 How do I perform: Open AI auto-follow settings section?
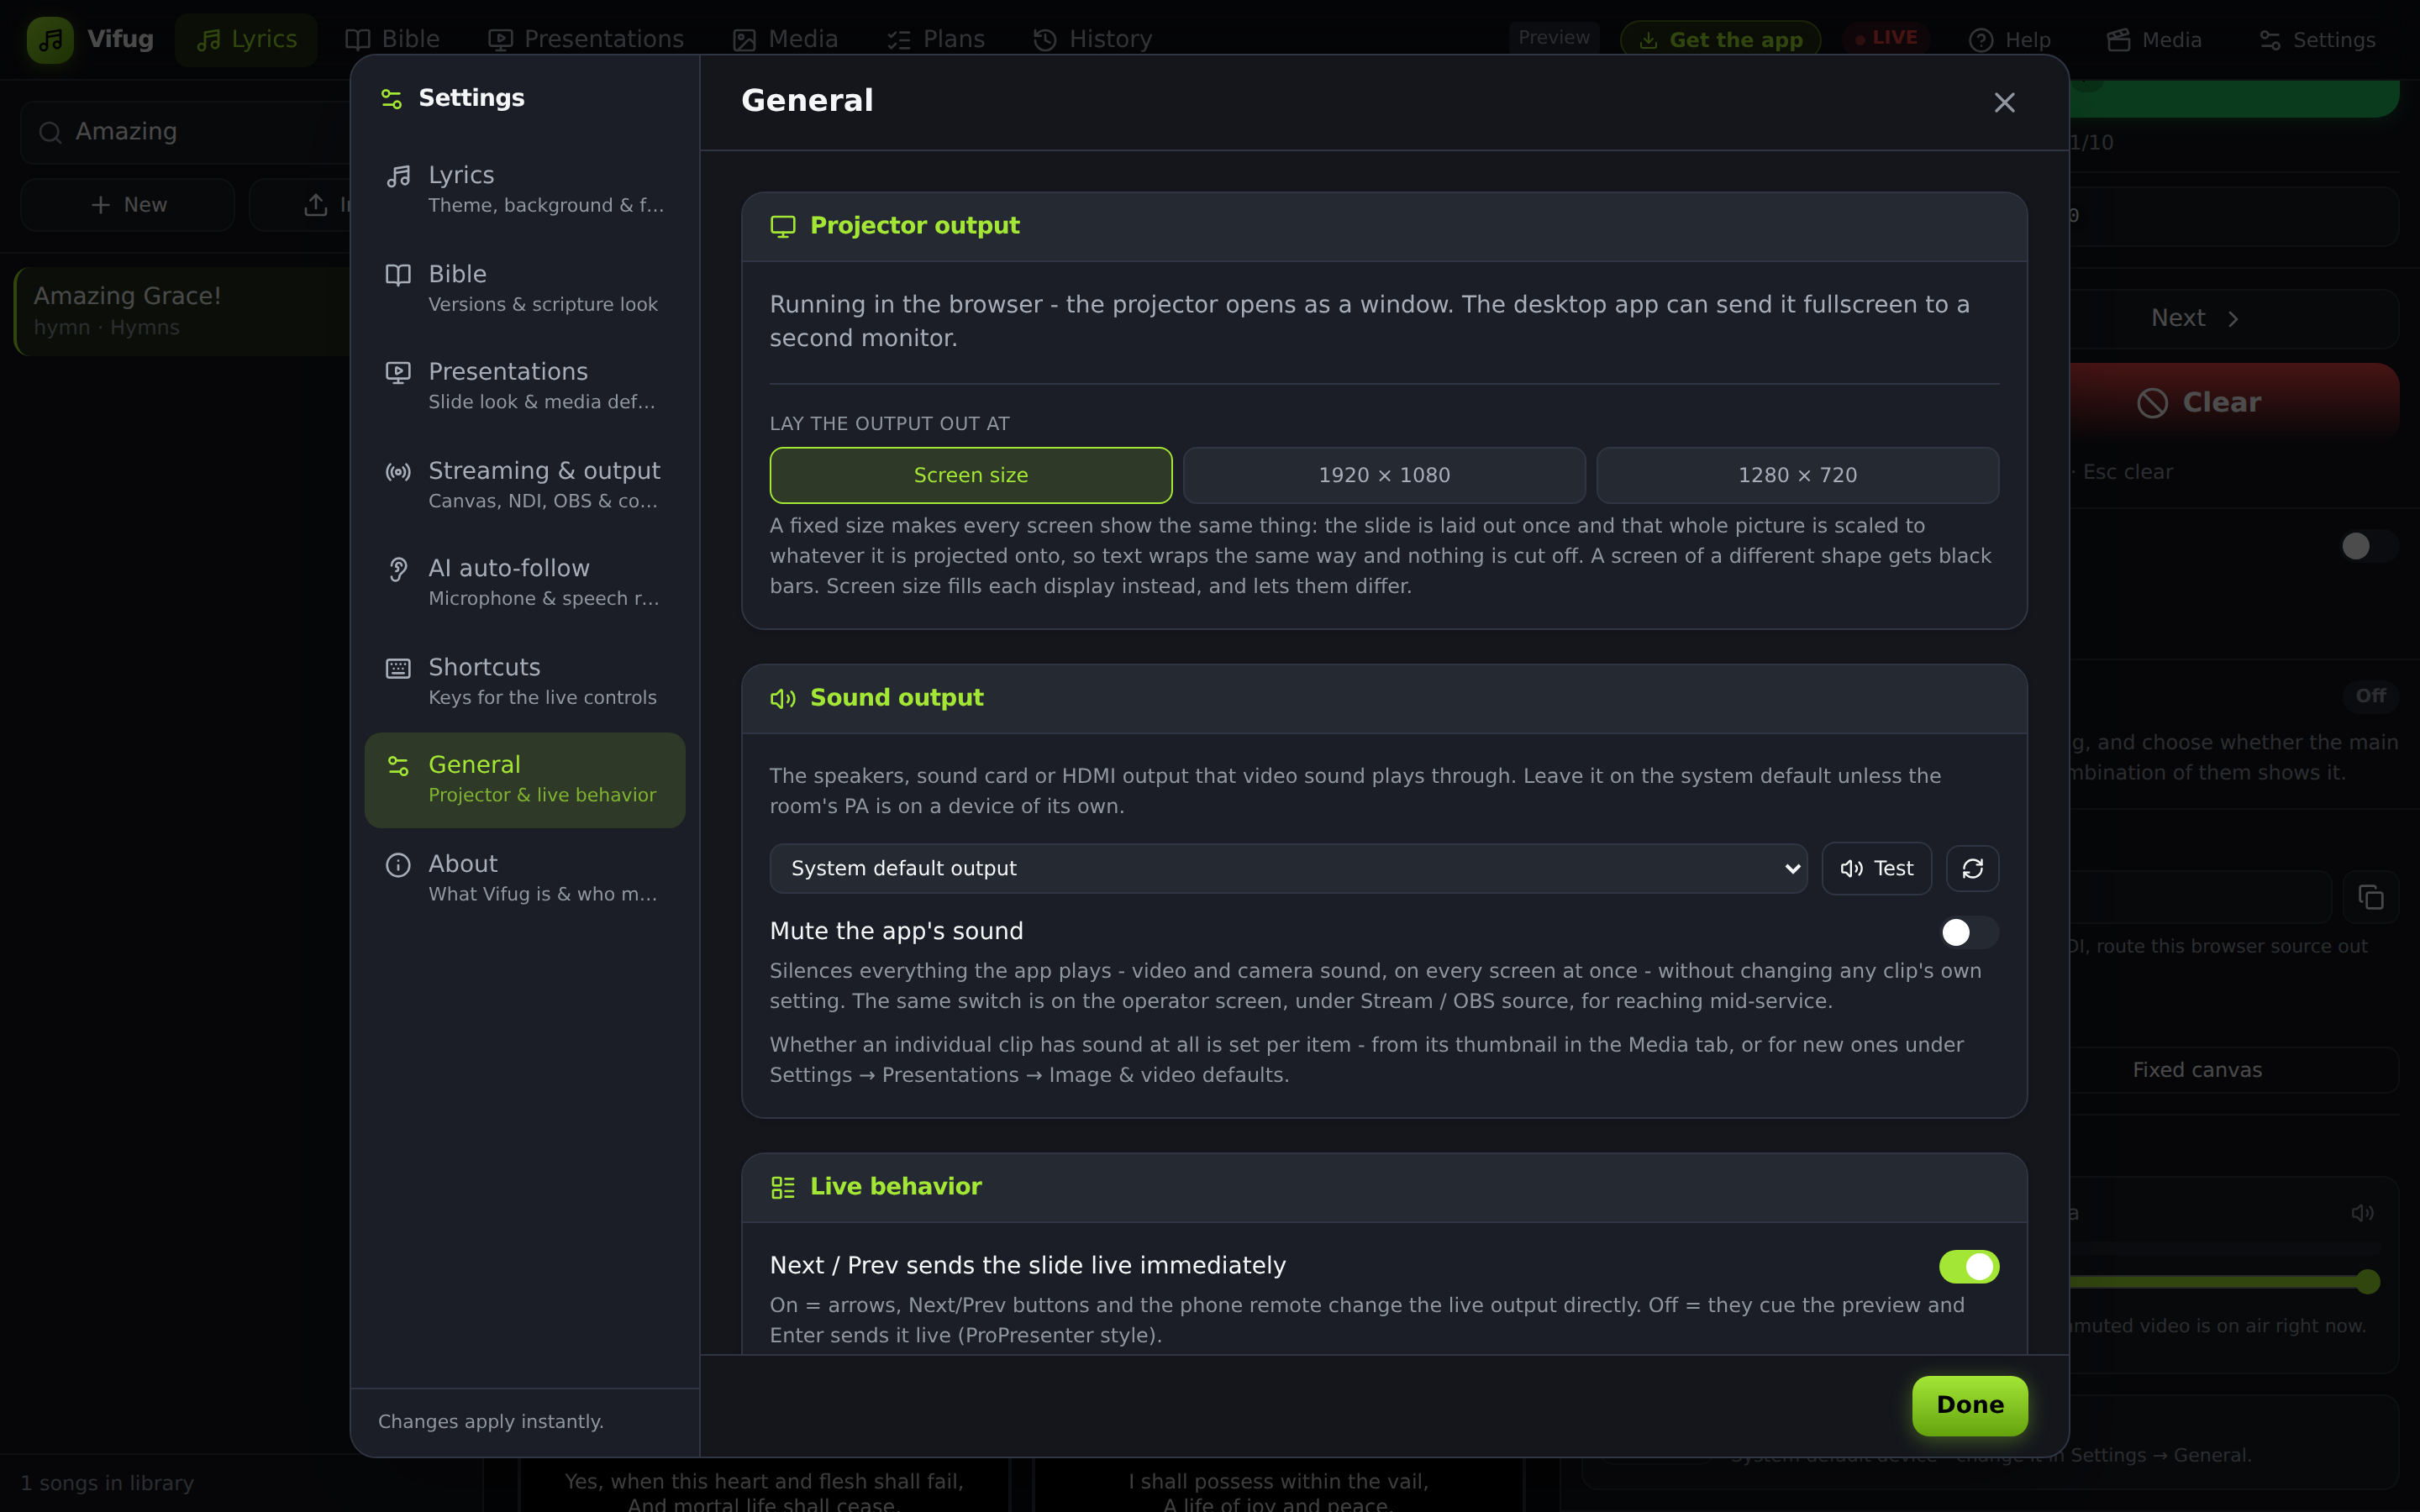(x=524, y=583)
